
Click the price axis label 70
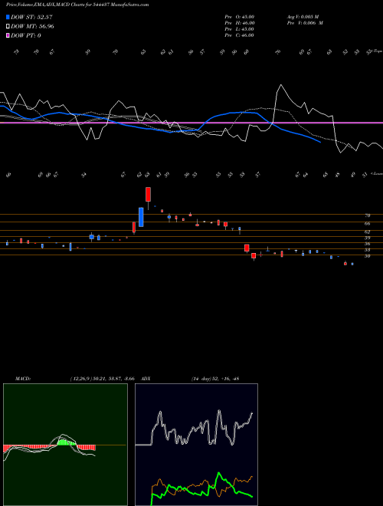click(x=368, y=215)
